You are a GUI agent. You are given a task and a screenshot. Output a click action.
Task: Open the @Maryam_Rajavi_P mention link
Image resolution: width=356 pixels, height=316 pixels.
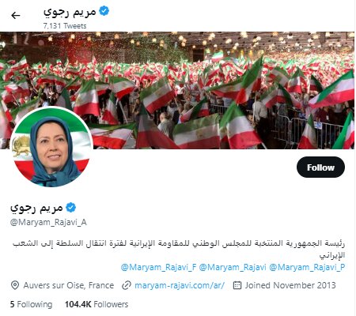click(307, 267)
